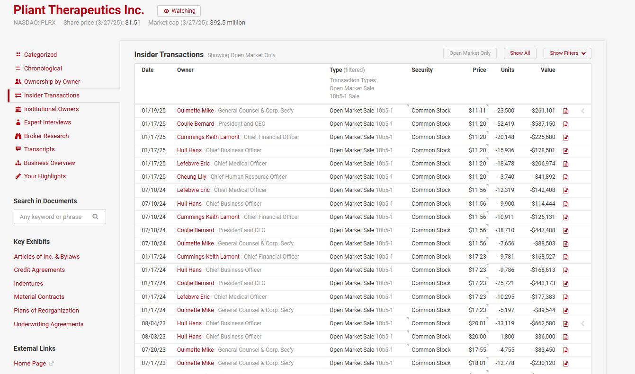Click the Pliant Therapeutics Inc. company title

click(x=79, y=10)
